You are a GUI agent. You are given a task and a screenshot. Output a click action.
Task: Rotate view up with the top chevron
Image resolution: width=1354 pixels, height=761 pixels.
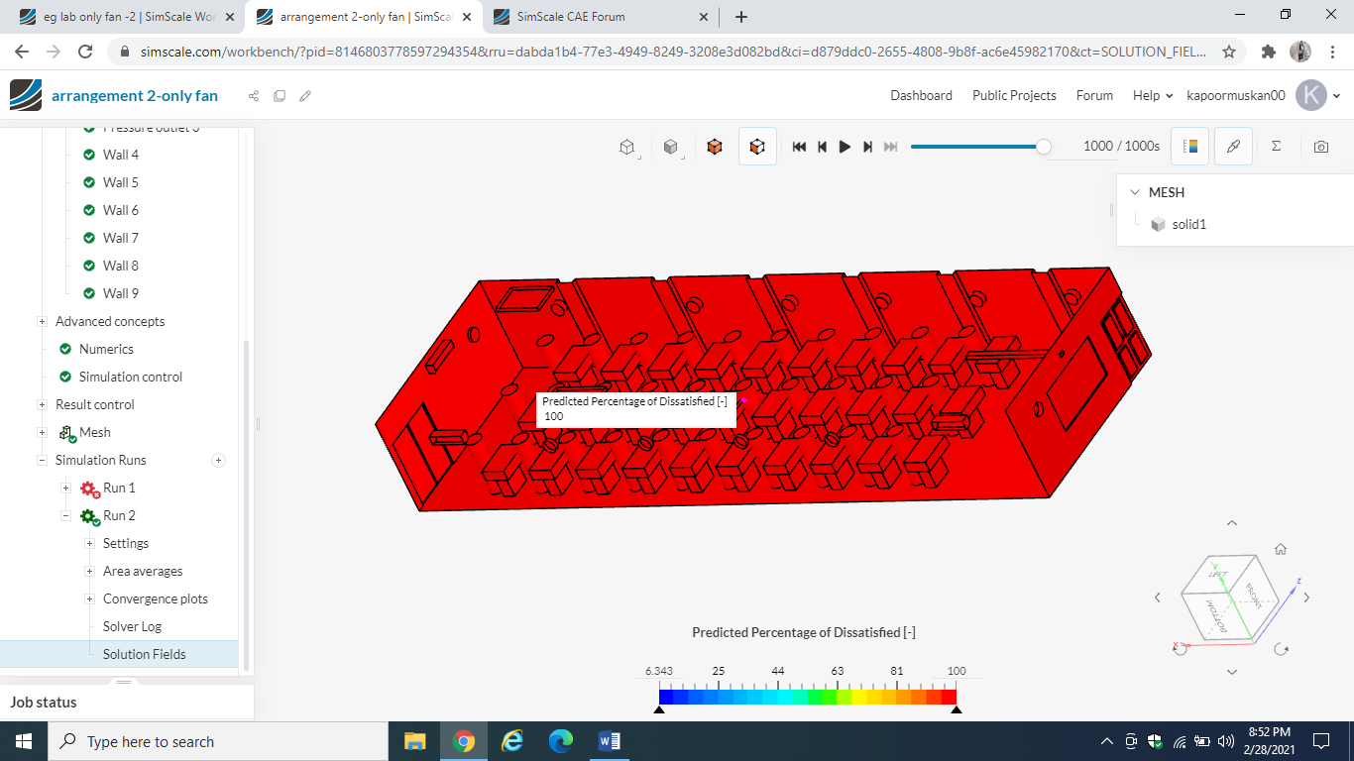click(x=1232, y=523)
